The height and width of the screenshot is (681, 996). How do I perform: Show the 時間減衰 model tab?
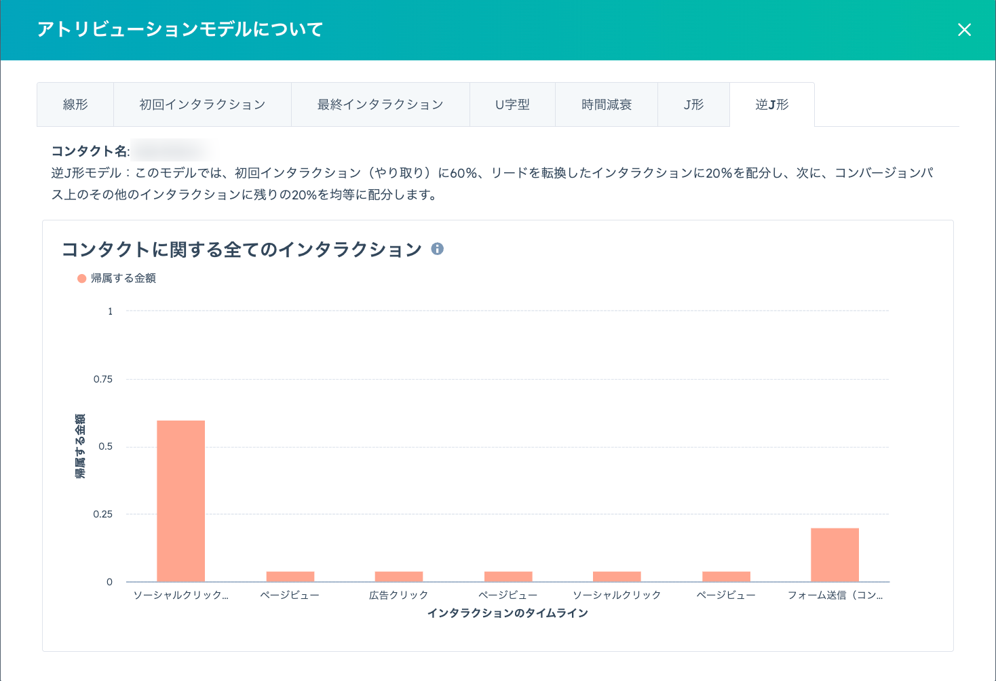tap(607, 104)
